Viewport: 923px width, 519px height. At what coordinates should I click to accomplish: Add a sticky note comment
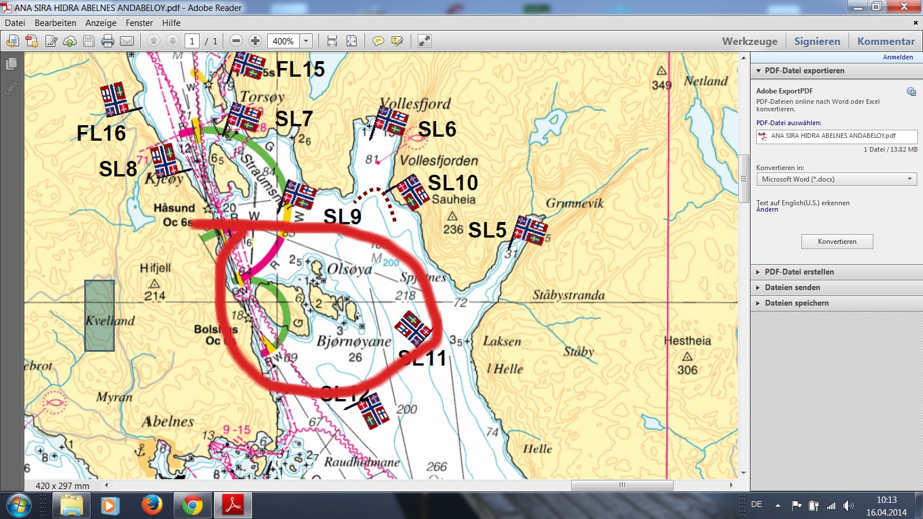coord(378,41)
